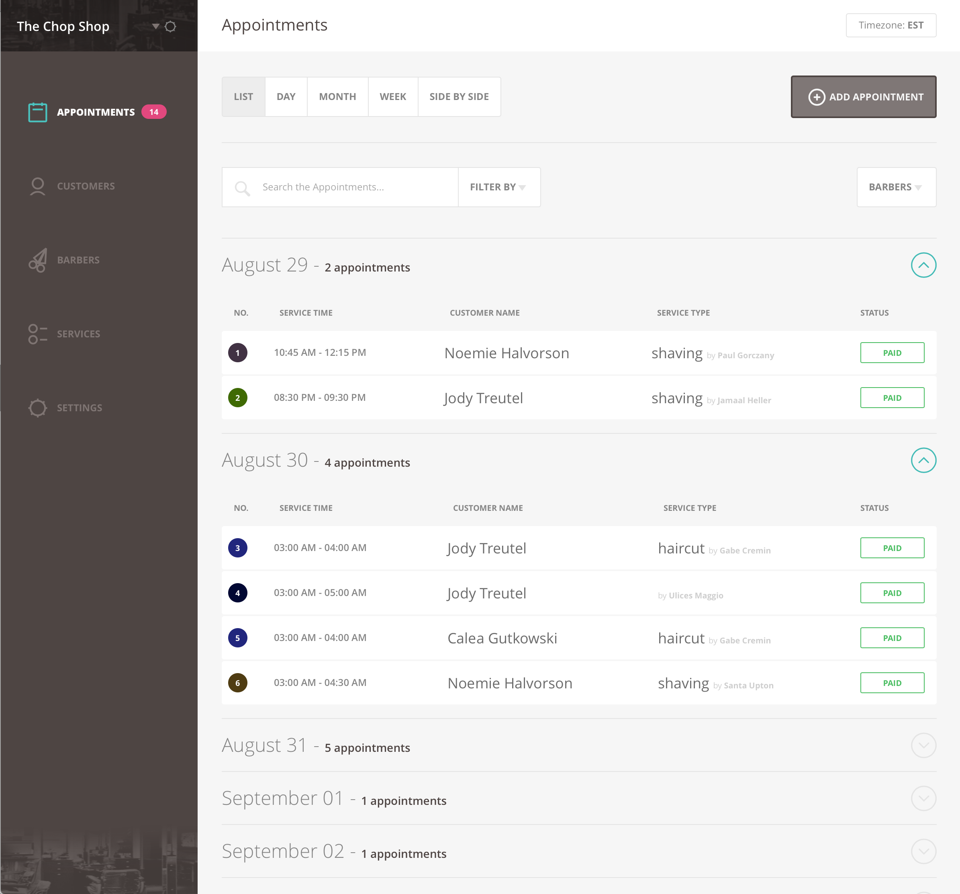Click the Add Appointment button
960x894 pixels.
[863, 96]
